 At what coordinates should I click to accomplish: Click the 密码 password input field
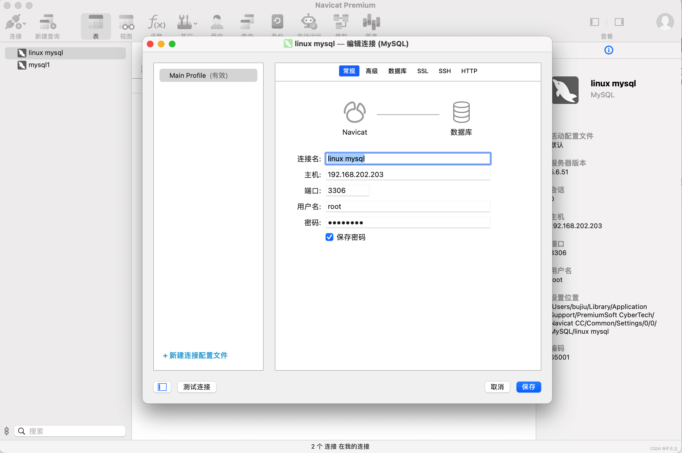408,222
